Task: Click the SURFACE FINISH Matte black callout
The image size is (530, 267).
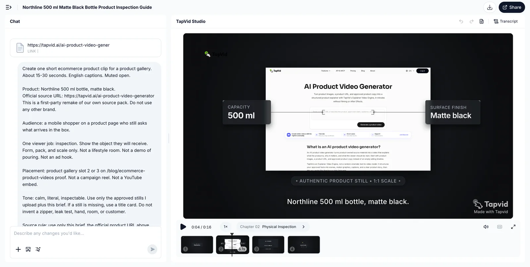Action: pyautogui.click(x=453, y=112)
